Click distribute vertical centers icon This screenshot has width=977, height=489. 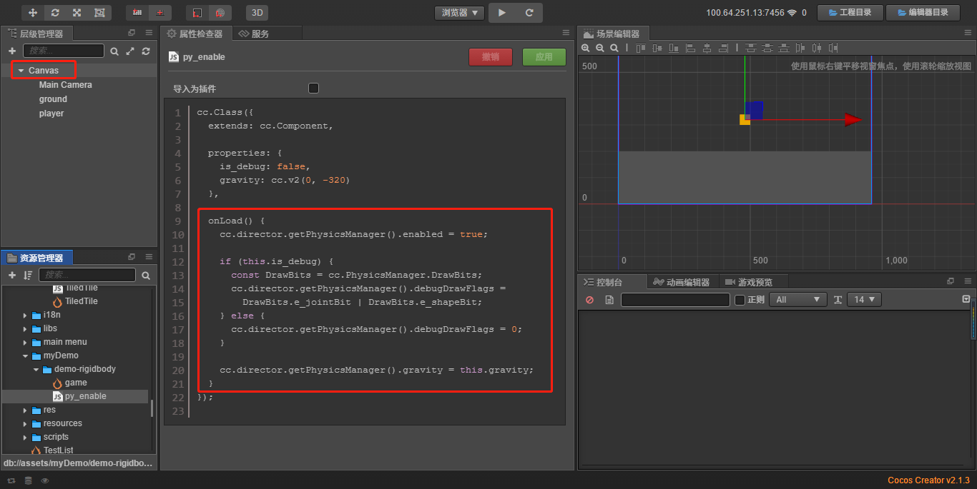tap(767, 48)
